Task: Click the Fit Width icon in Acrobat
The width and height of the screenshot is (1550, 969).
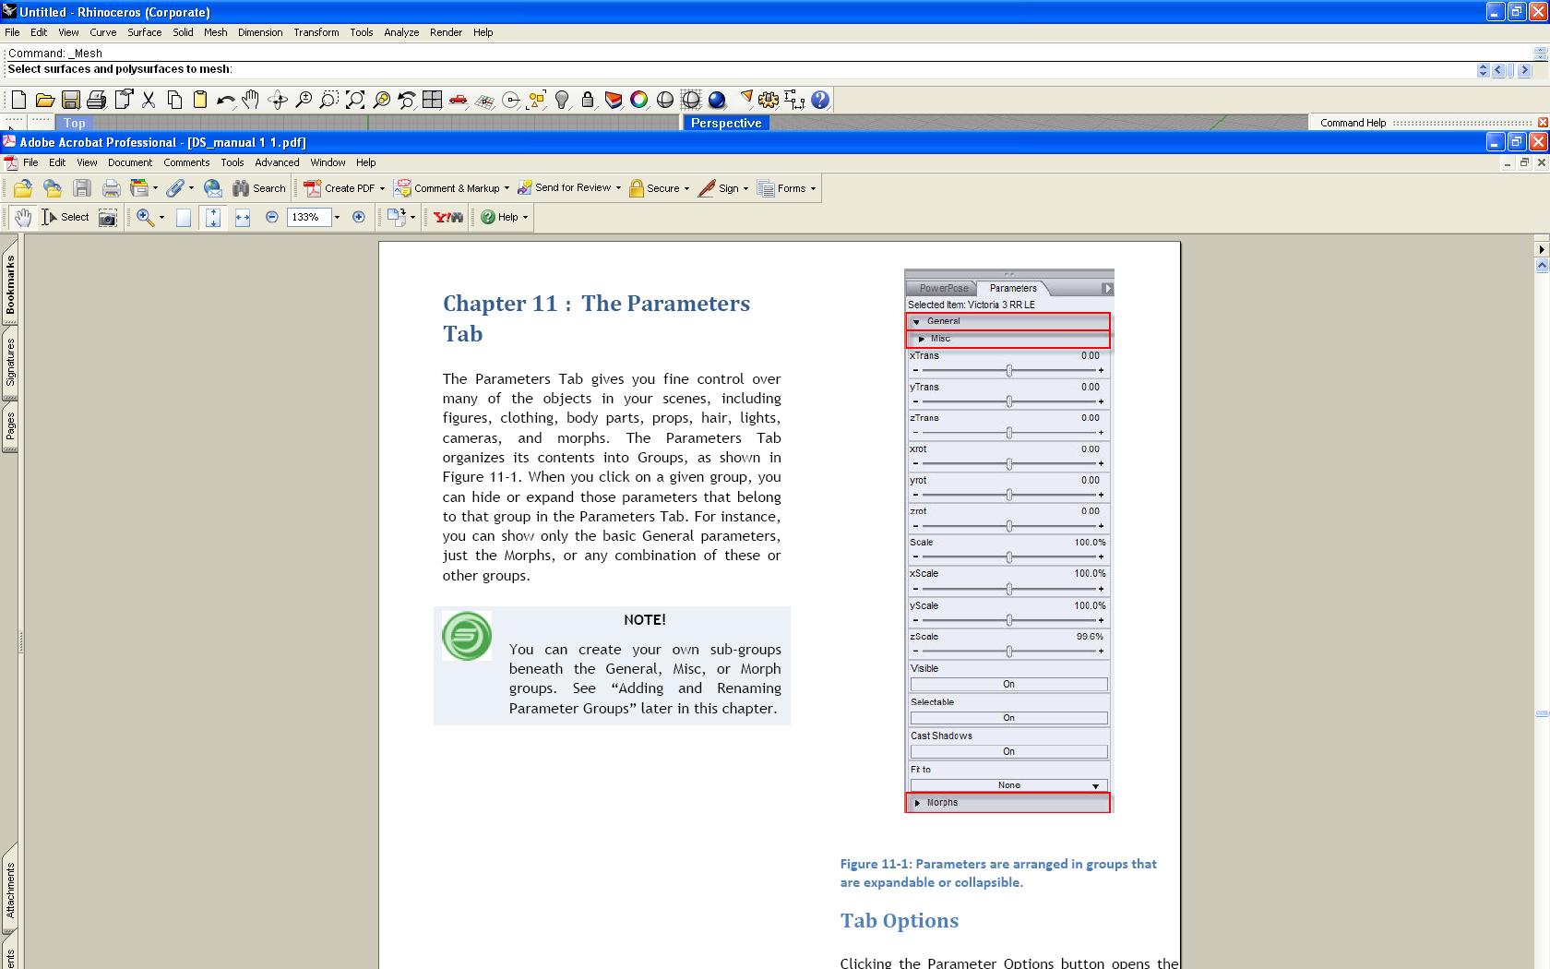Action: pyautogui.click(x=243, y=217)
